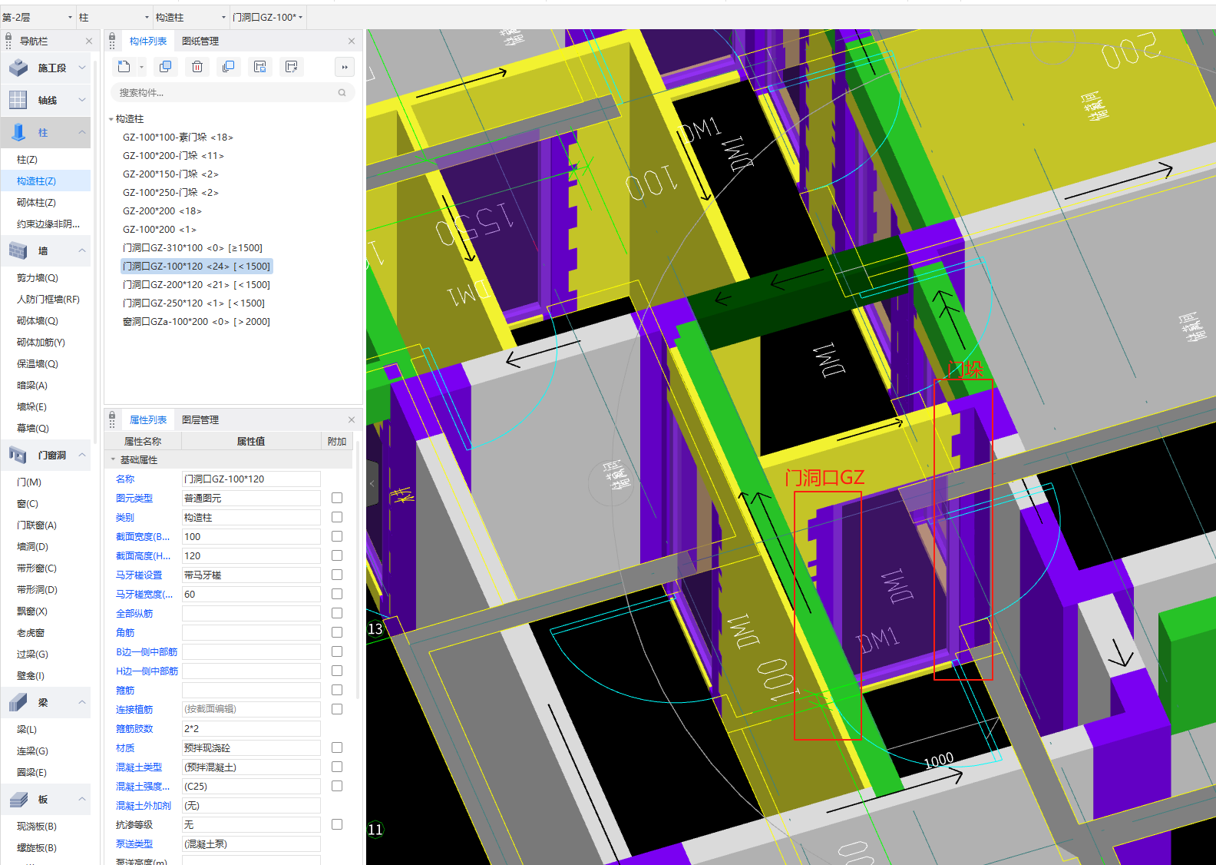The height and width of the screenshot is (865, 1216).
Task: Click the search magnifier icon in 搜索构件
Action: click(x=342, y=93)
